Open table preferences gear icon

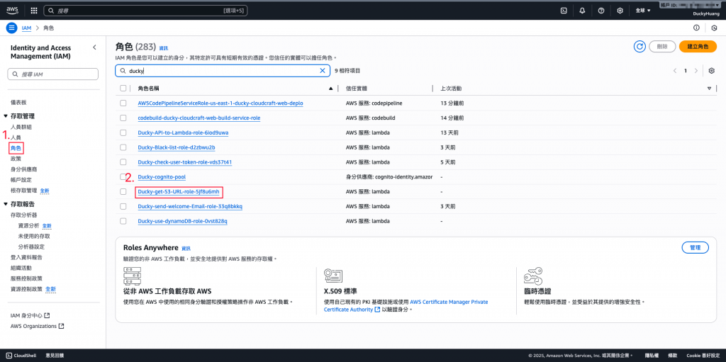[x=712, y=71]
